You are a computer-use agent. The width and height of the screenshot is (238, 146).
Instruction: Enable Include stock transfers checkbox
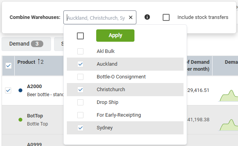click(x=166, y=17)
